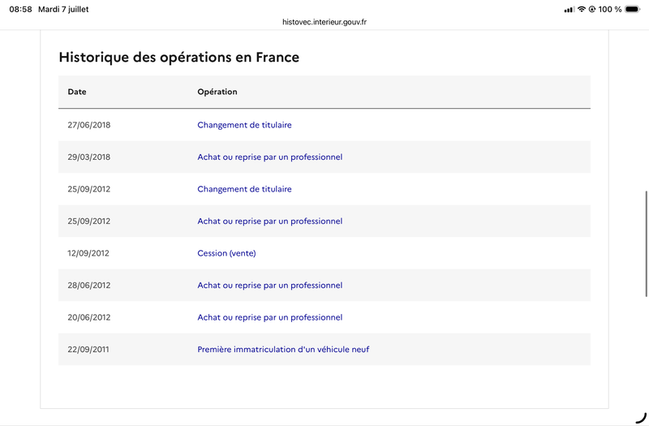Click the page's vertical scrollbar

(646, 243)
